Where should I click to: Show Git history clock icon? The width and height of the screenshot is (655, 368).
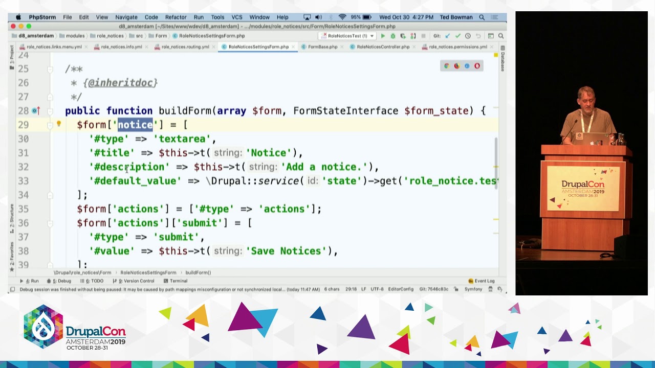coord(468,36)
